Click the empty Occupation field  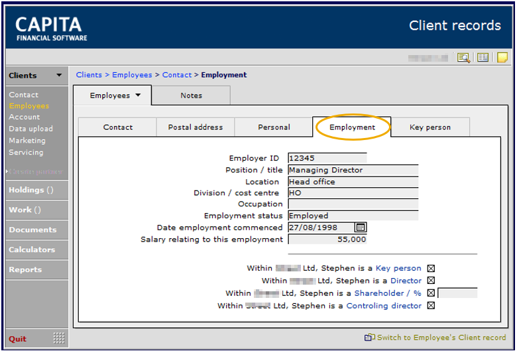click(x=353, y=204)
